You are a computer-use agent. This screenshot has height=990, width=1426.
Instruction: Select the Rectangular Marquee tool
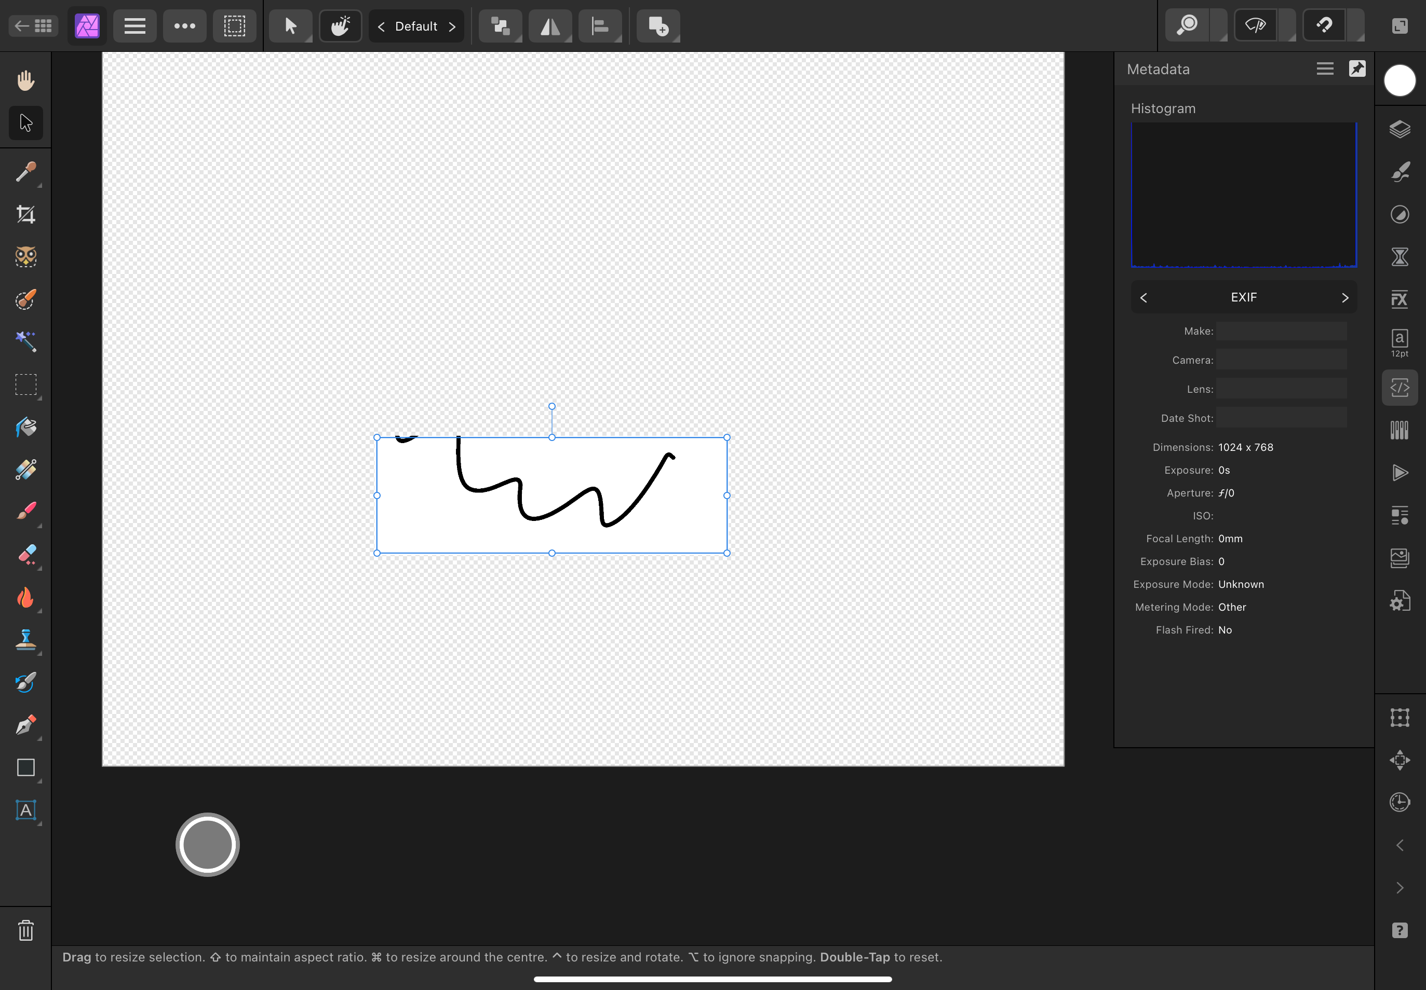click(25, 384)
